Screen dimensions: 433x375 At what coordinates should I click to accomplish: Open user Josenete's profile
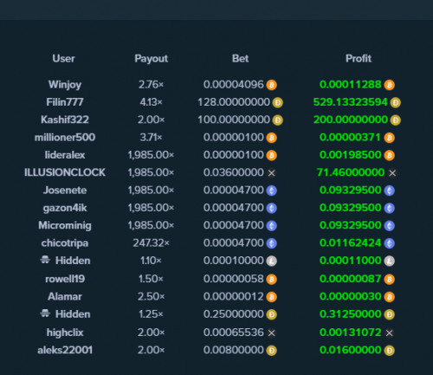coord(65,190)
